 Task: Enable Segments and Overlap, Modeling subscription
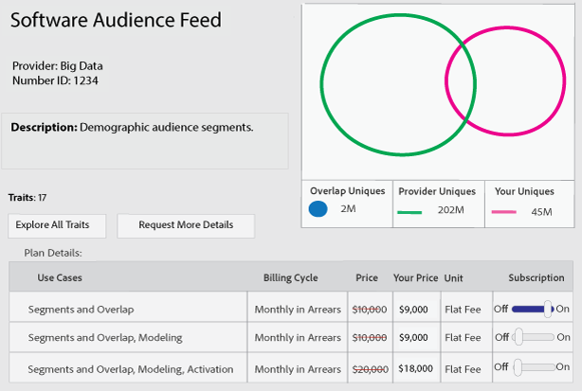[x=534, y=337]
